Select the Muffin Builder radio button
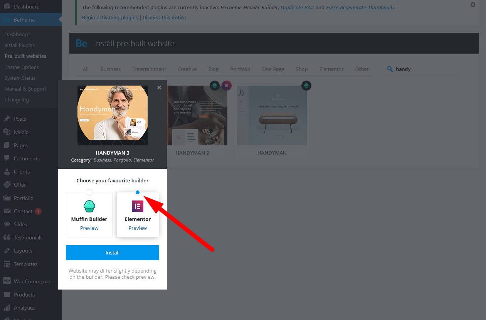 tap(89, 192)
